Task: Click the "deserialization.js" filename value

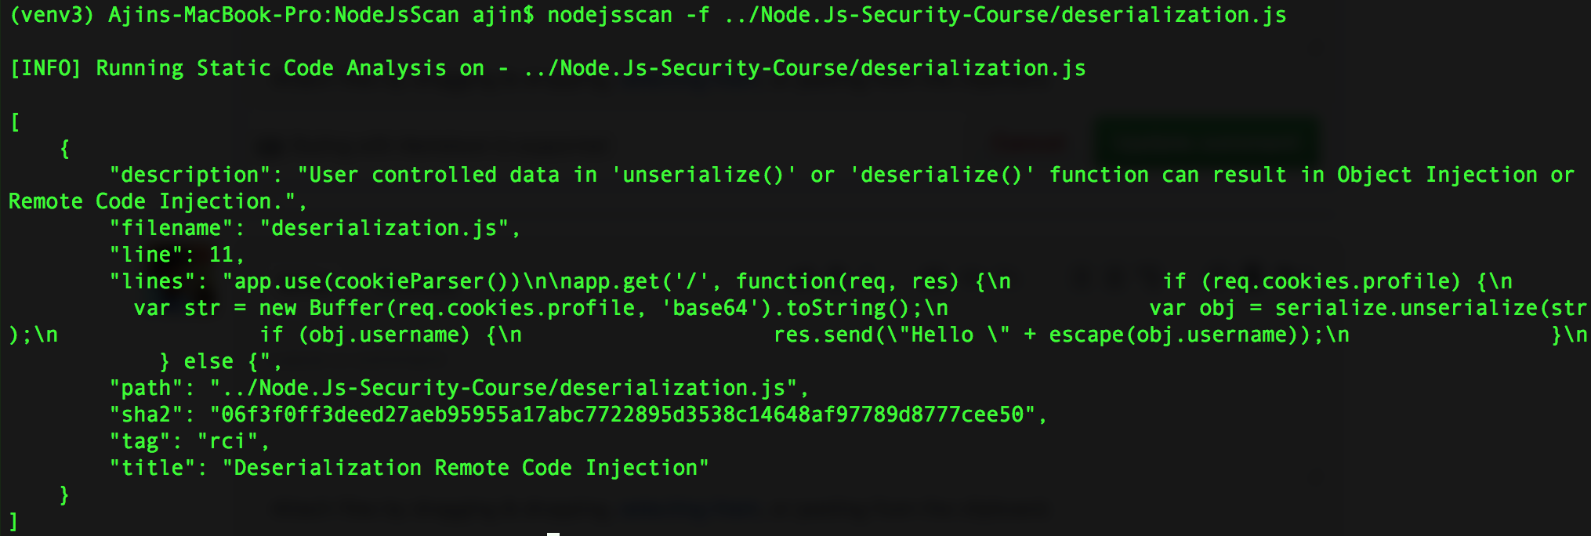Action: point(384,229)
